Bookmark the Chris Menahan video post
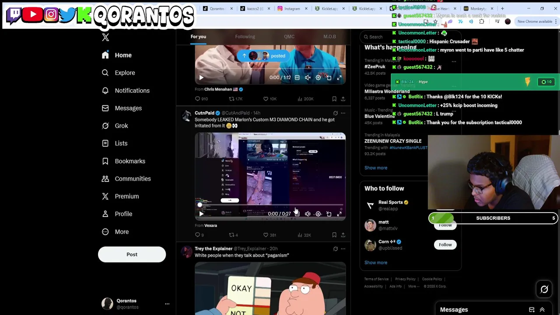The width and height of the screenshot is (560, 315). [x=334, y=99]
